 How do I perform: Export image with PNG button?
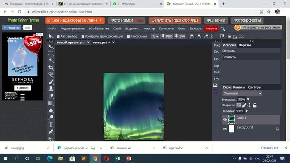tap(167, 36)
